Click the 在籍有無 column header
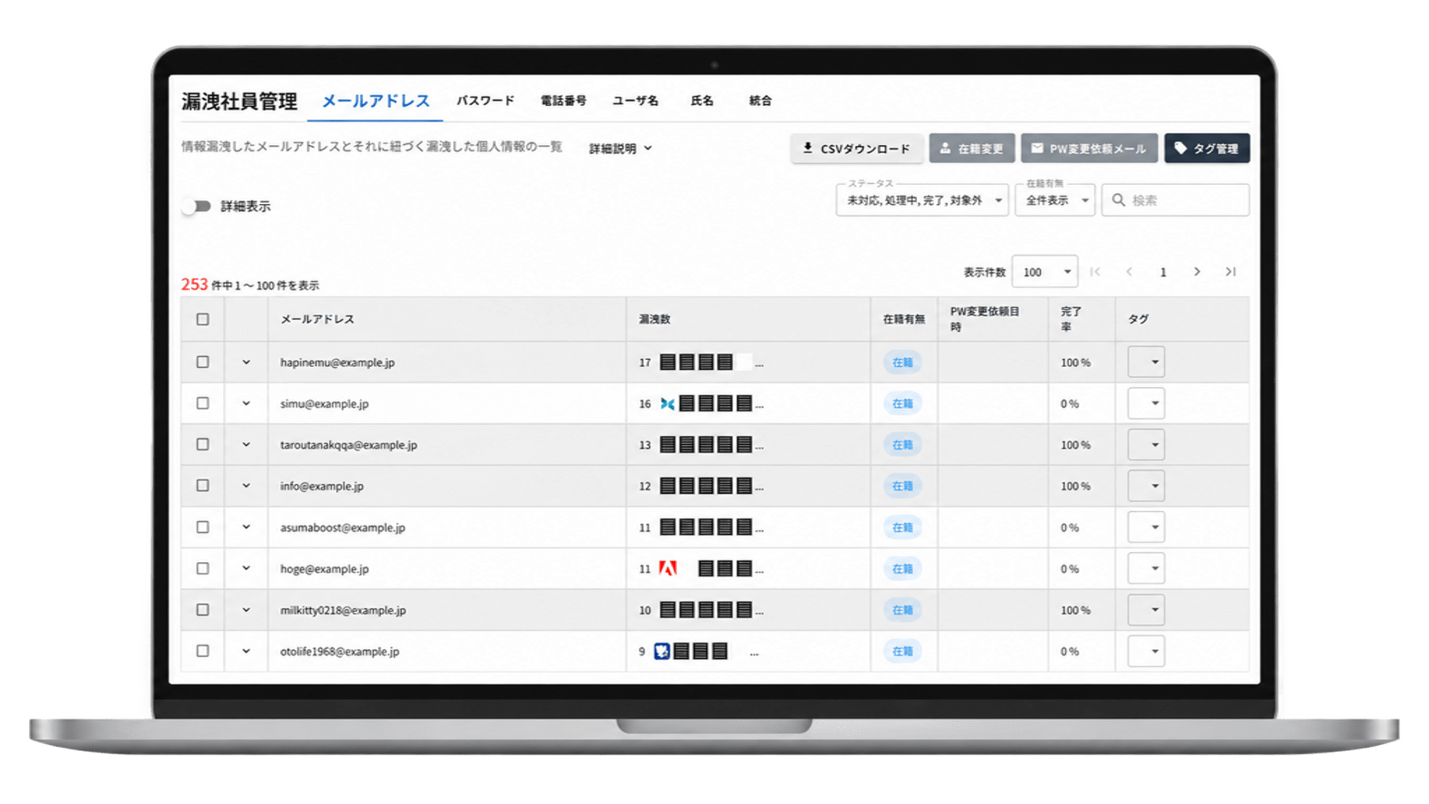This screenshot has height=804, width=1429. click(903, 319)
